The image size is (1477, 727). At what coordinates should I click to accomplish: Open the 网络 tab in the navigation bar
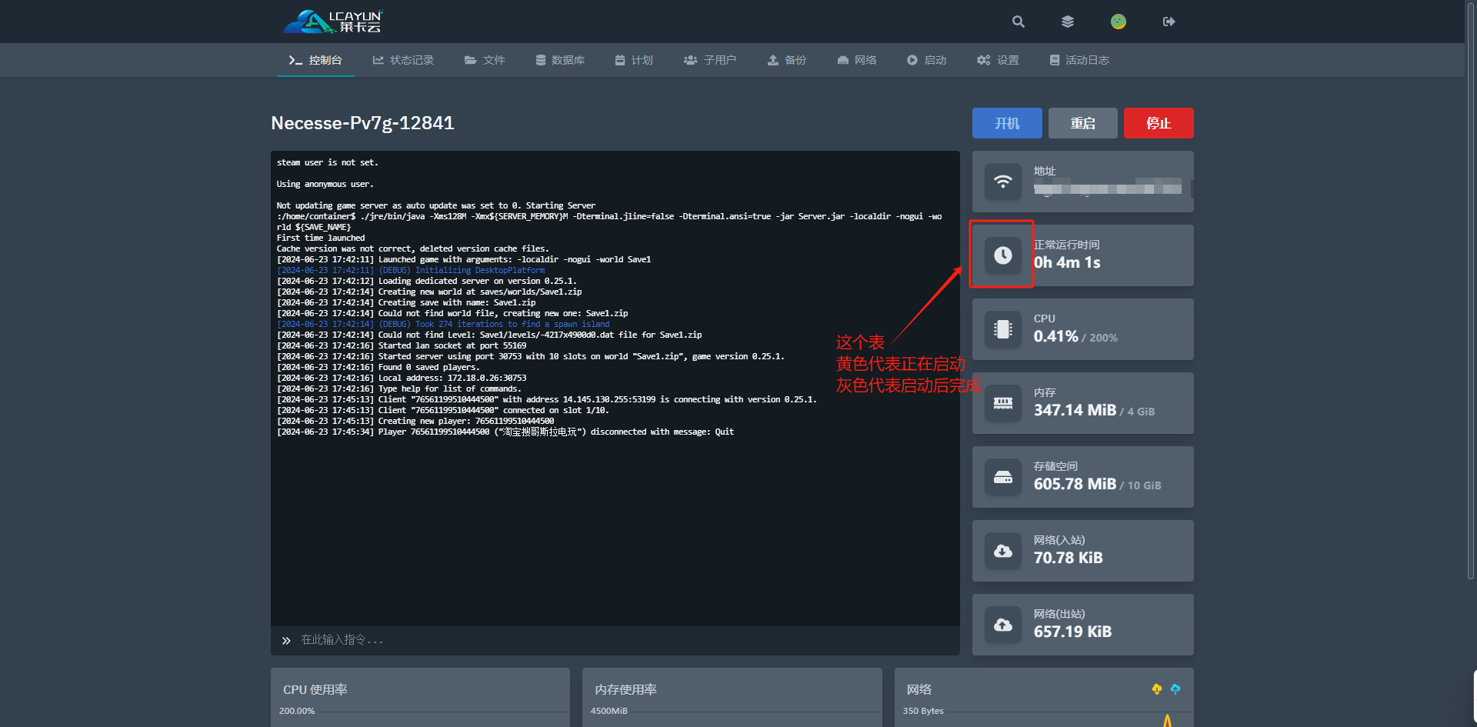click(857, 60)
